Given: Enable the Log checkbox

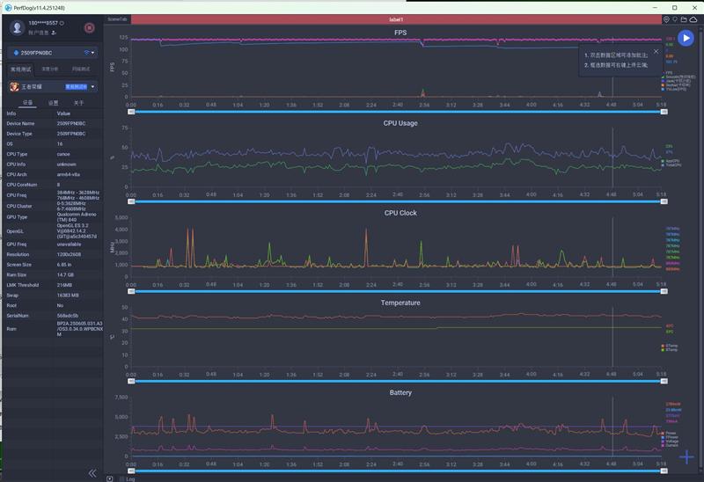Looking at the screenshot, I should [x=121, y=478].
